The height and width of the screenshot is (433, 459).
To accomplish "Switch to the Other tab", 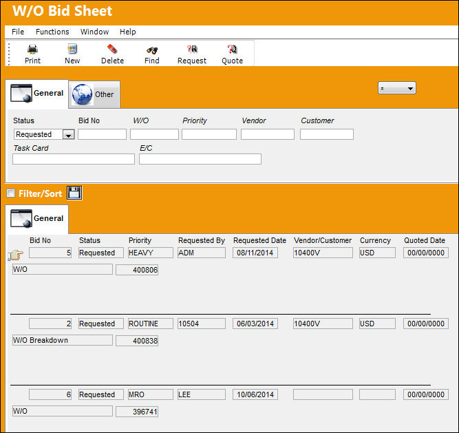I will (x=94, y=94).
